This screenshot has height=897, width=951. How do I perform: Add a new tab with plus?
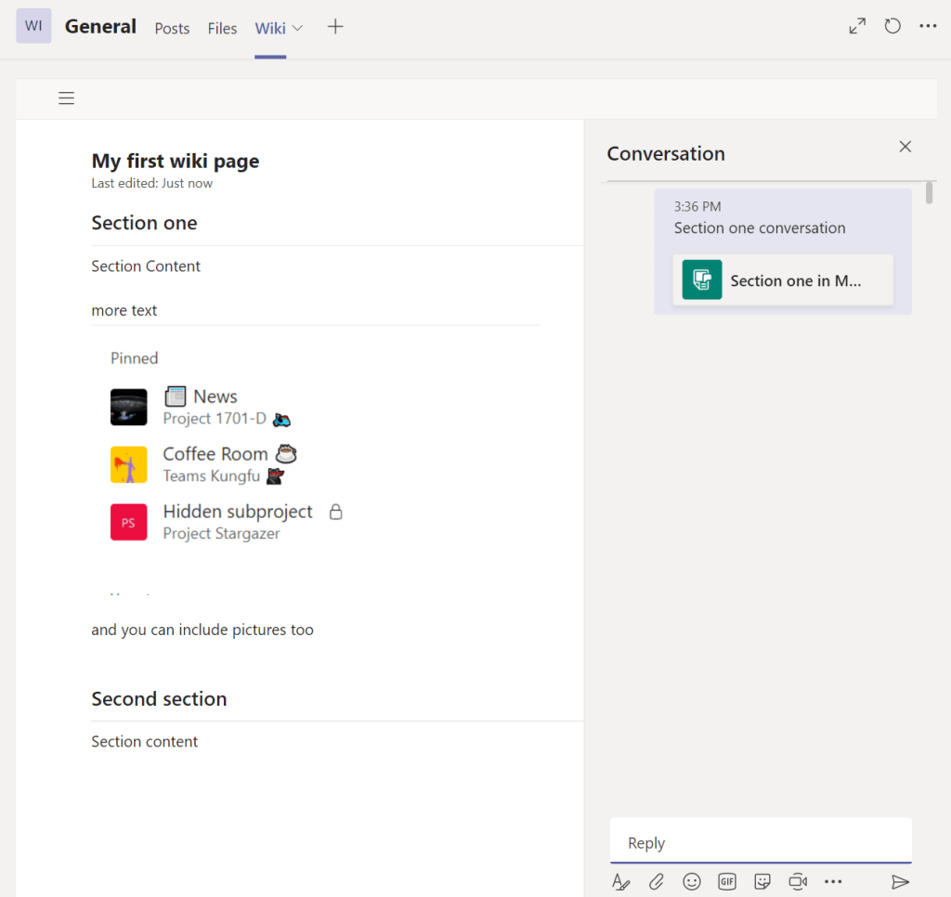click(x=335, y=27)
